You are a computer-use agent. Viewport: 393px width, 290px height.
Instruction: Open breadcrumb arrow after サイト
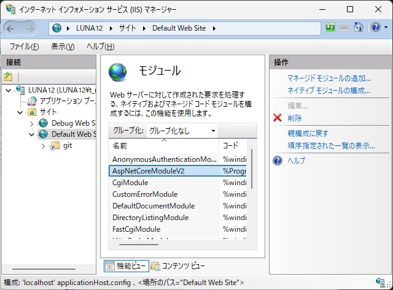coord(144,28)
